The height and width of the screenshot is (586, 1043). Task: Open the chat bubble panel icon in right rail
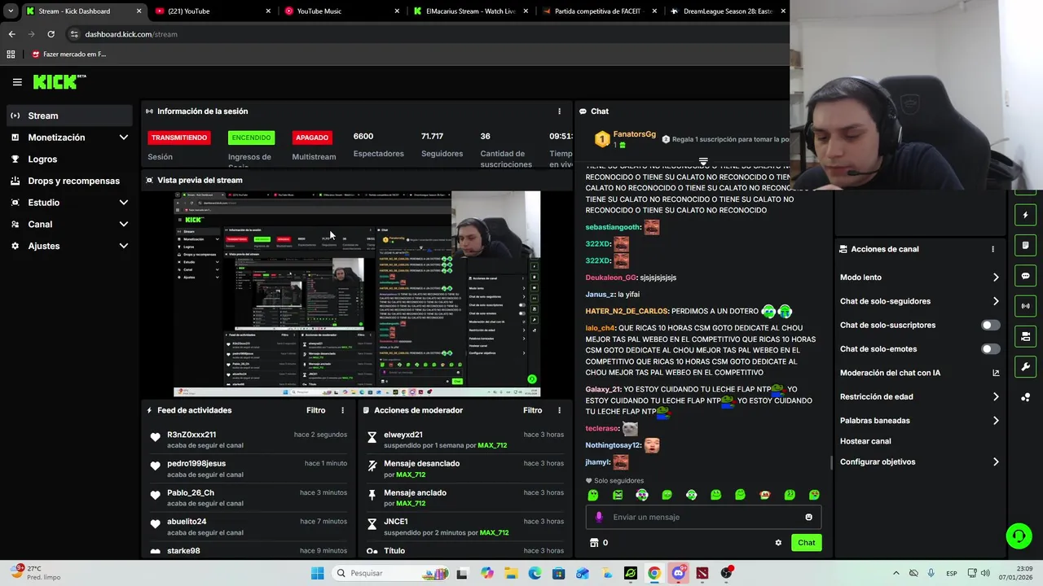(1025, 276)
